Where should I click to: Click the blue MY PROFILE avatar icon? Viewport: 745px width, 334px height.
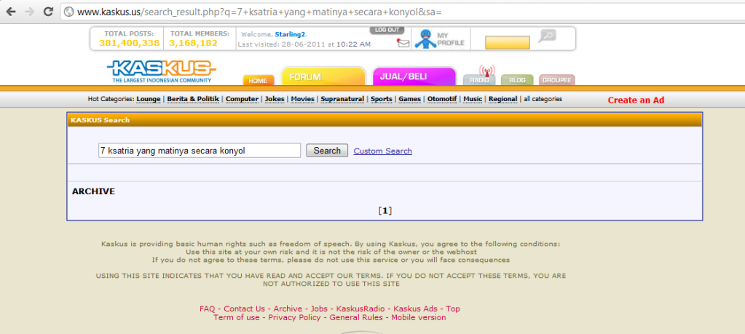tap(425, 39)
